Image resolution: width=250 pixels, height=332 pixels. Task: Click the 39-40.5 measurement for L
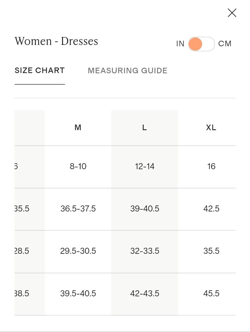(144, 209)
